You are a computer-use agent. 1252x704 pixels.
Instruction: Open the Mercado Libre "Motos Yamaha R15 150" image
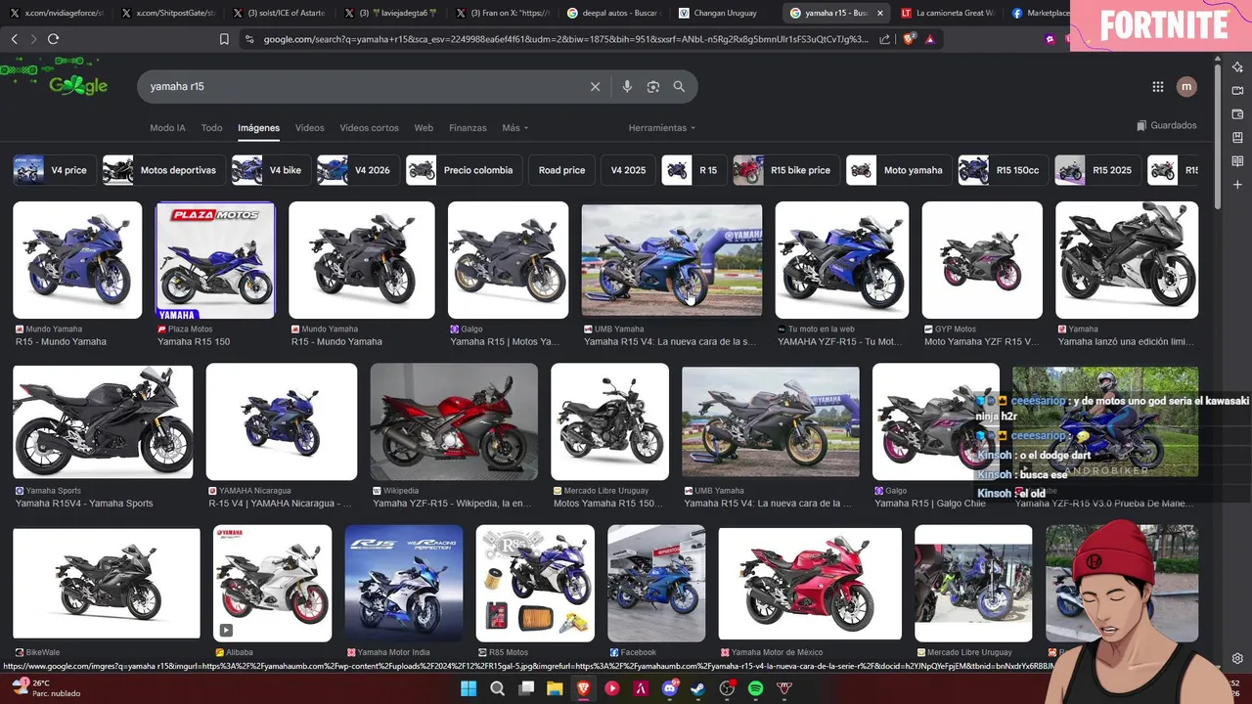point(609,421)
